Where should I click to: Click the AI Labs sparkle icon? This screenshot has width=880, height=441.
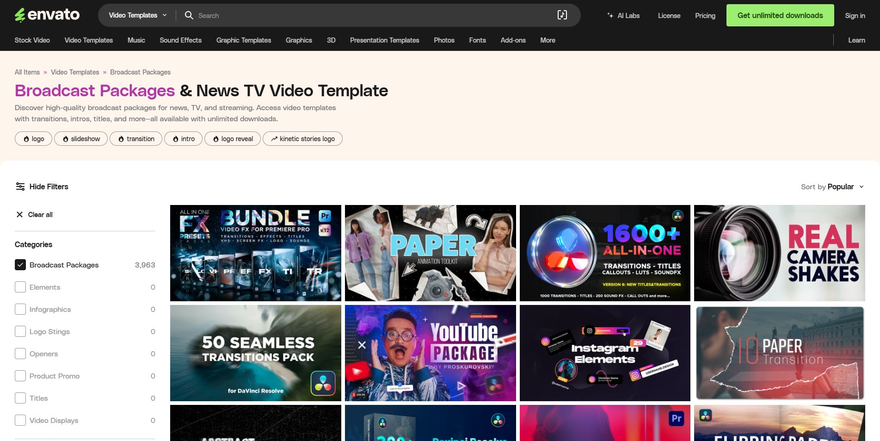tap(610, 15)
